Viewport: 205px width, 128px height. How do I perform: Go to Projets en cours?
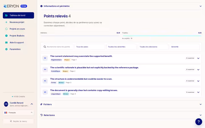(x=19, y=29)
